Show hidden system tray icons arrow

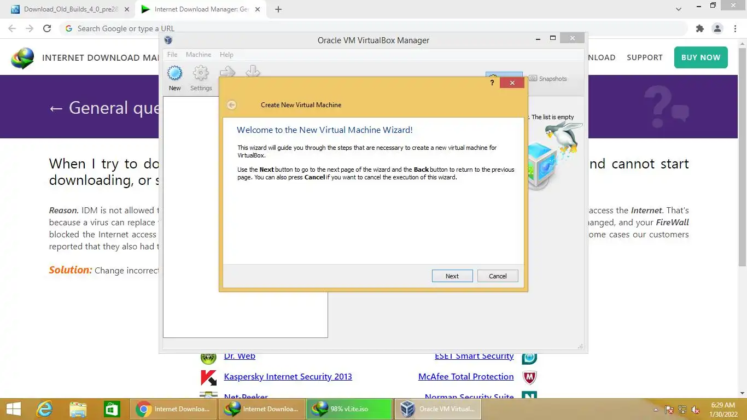point(656,410)
